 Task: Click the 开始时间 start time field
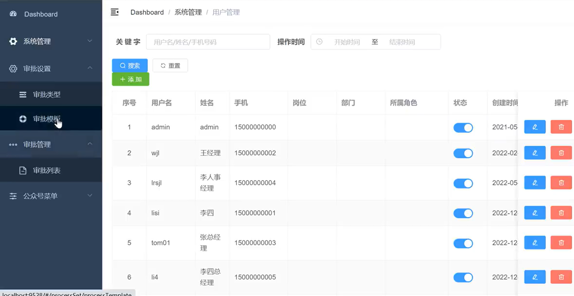(347, 42)
